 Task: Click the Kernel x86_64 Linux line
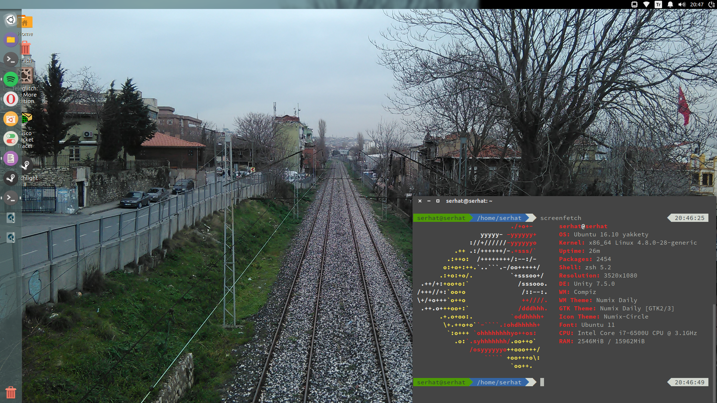(628, 243)
